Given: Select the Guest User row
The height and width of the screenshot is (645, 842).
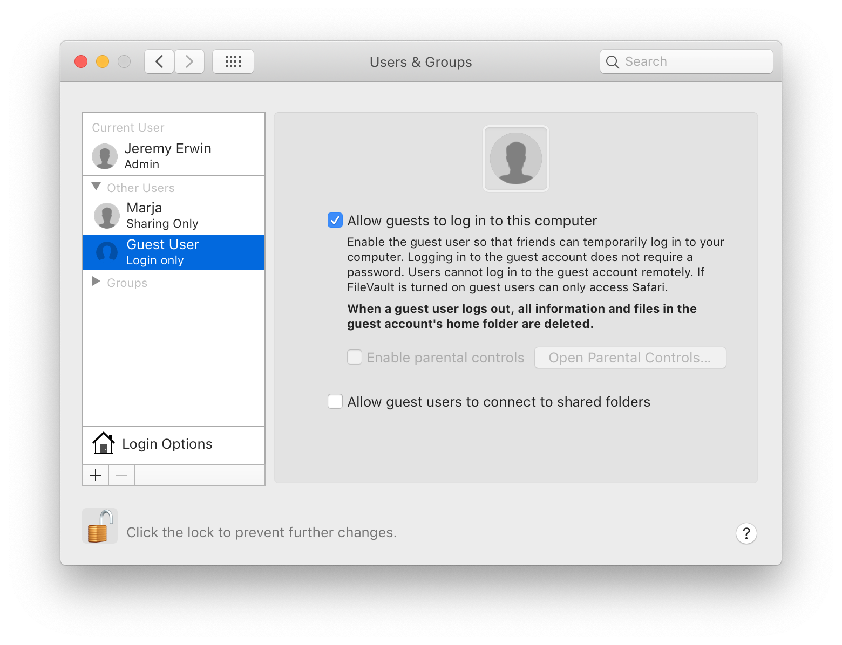Looking at the screenshot, I should [174, 252].
